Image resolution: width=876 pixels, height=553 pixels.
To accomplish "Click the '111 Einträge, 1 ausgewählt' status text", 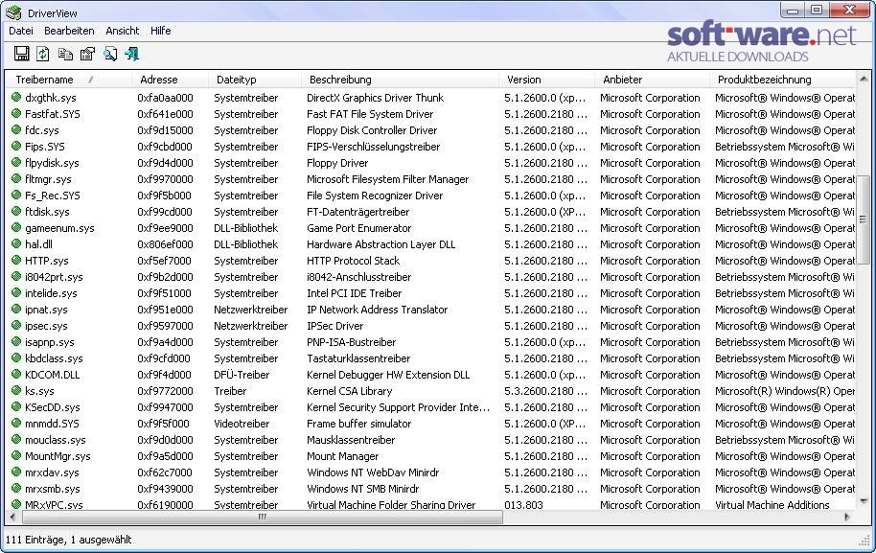I will coord(68,540).
